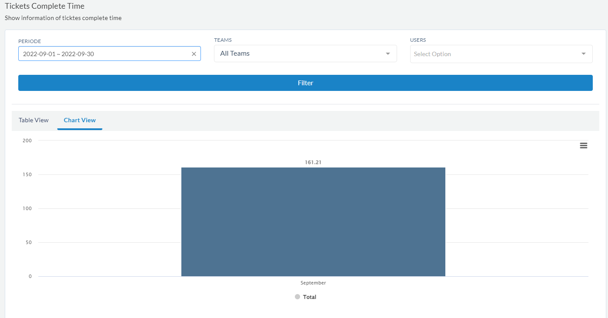Click the USERS field label
The width and height of the screenshot is (608, 318).
(x=418, y=40)
